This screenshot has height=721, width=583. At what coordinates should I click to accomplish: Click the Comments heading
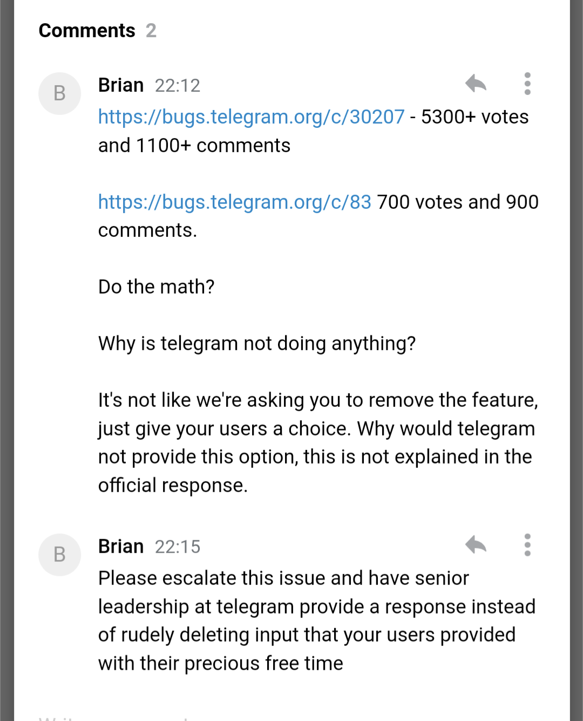coord(87,31)
